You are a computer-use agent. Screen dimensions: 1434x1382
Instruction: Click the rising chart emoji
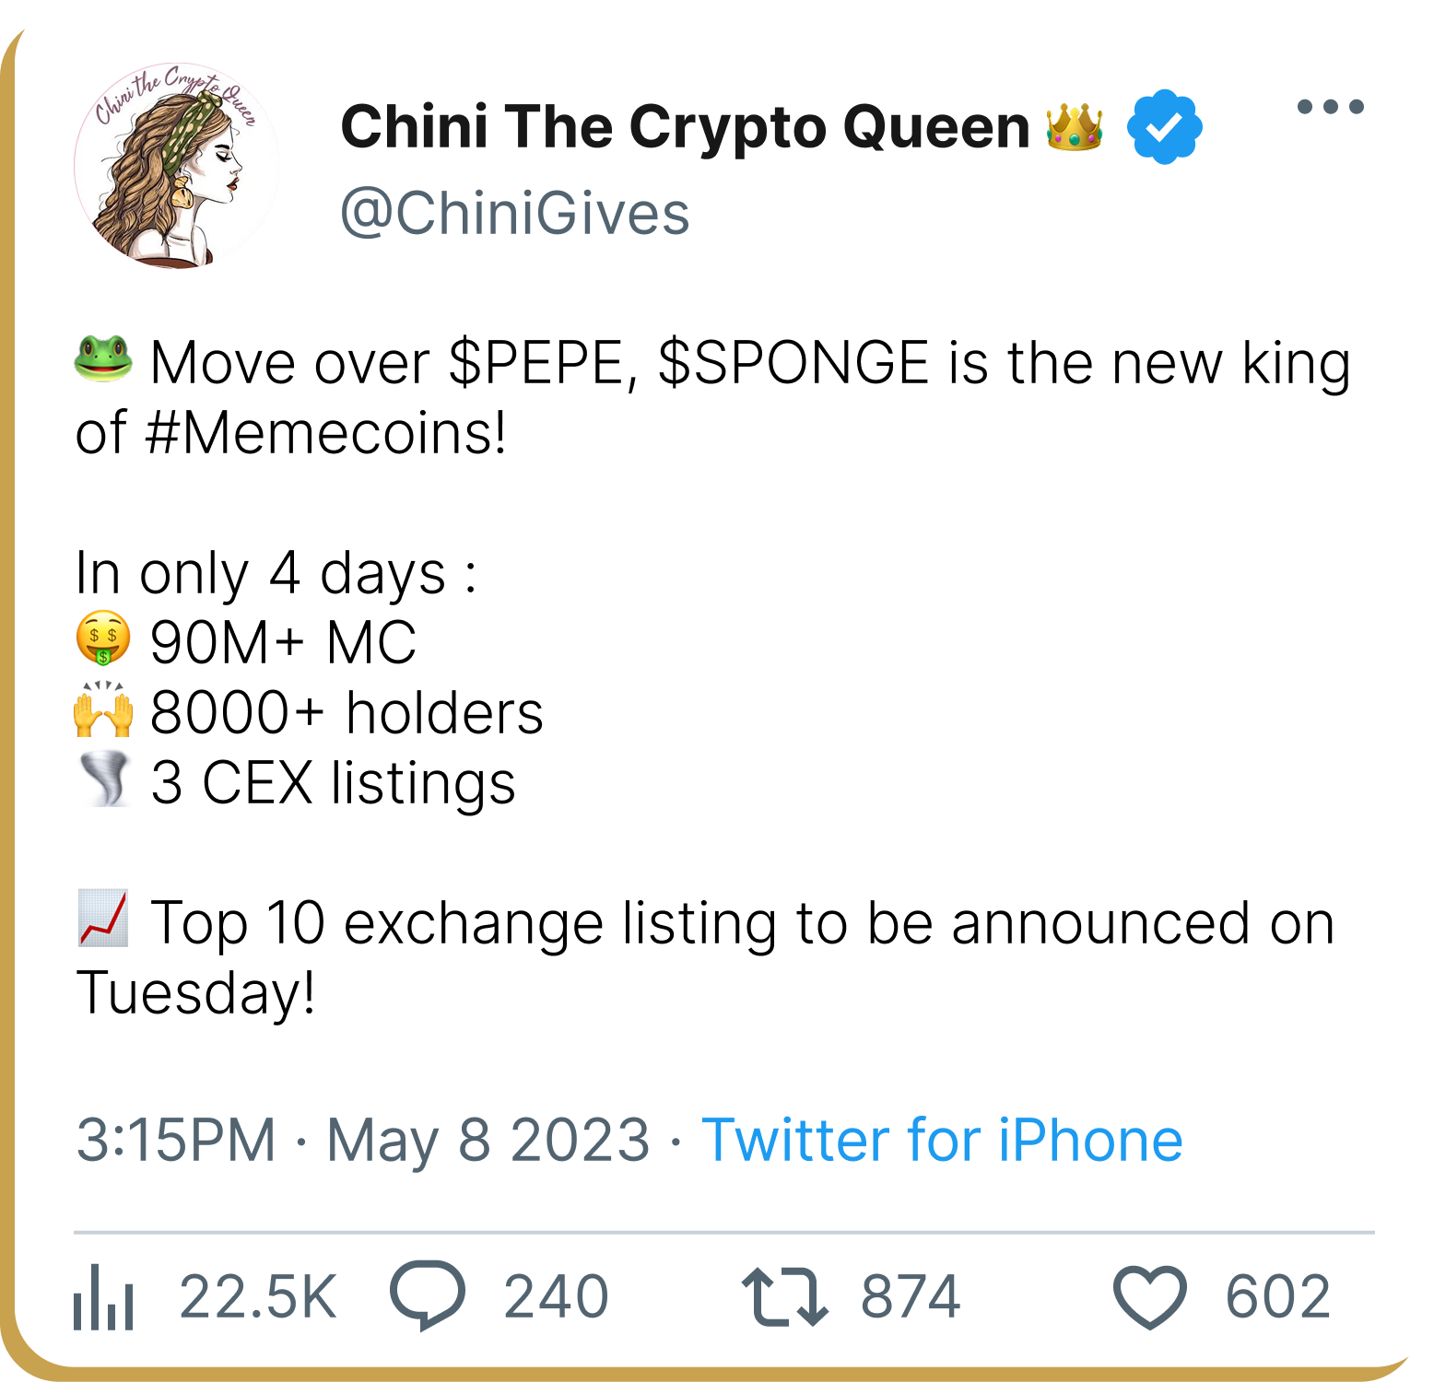pos(102,920)
